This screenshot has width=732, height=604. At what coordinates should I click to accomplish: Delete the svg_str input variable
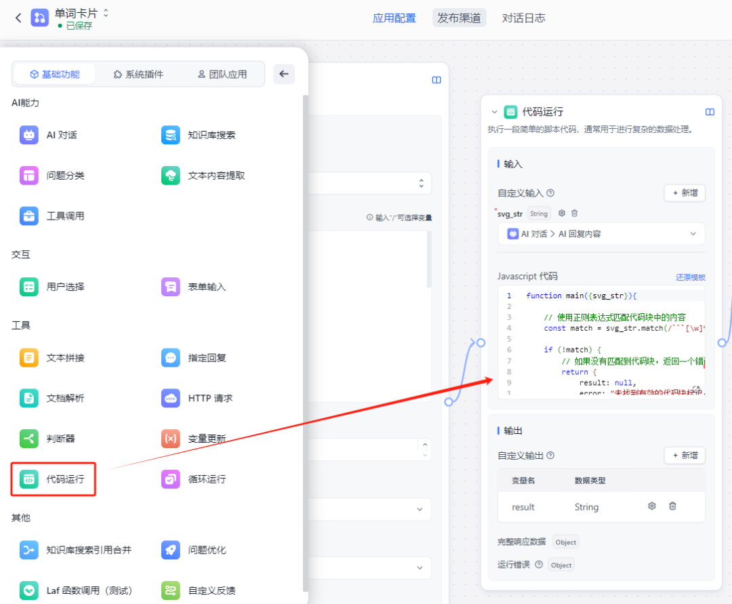pyautogui.click(x=575, y=214)
